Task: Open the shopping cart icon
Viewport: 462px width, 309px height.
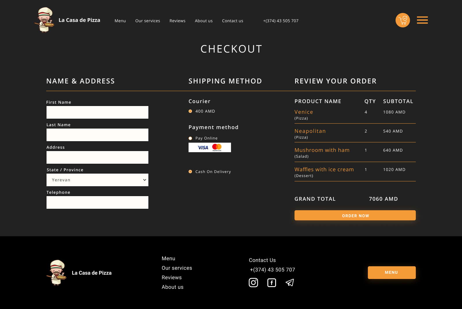Action: (403, 20)
